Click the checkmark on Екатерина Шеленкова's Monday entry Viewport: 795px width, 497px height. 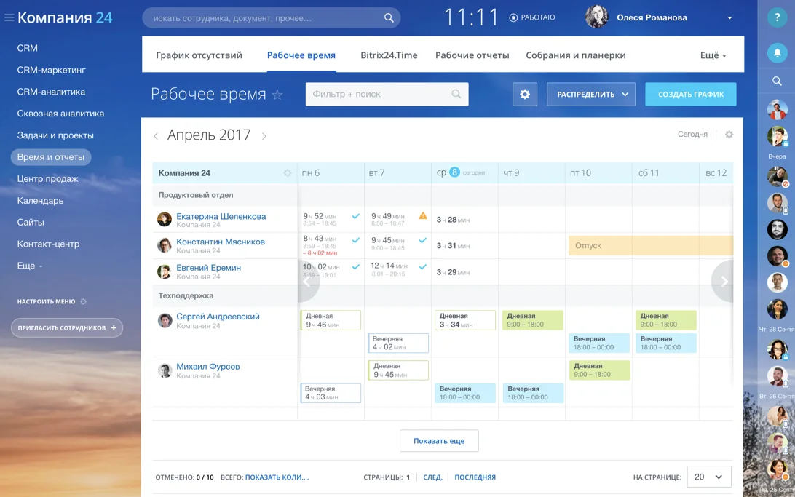[356, 216]
